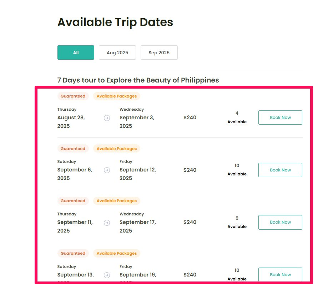Select the All filter tab
318x284 pixels.
(x=76, y=53)
